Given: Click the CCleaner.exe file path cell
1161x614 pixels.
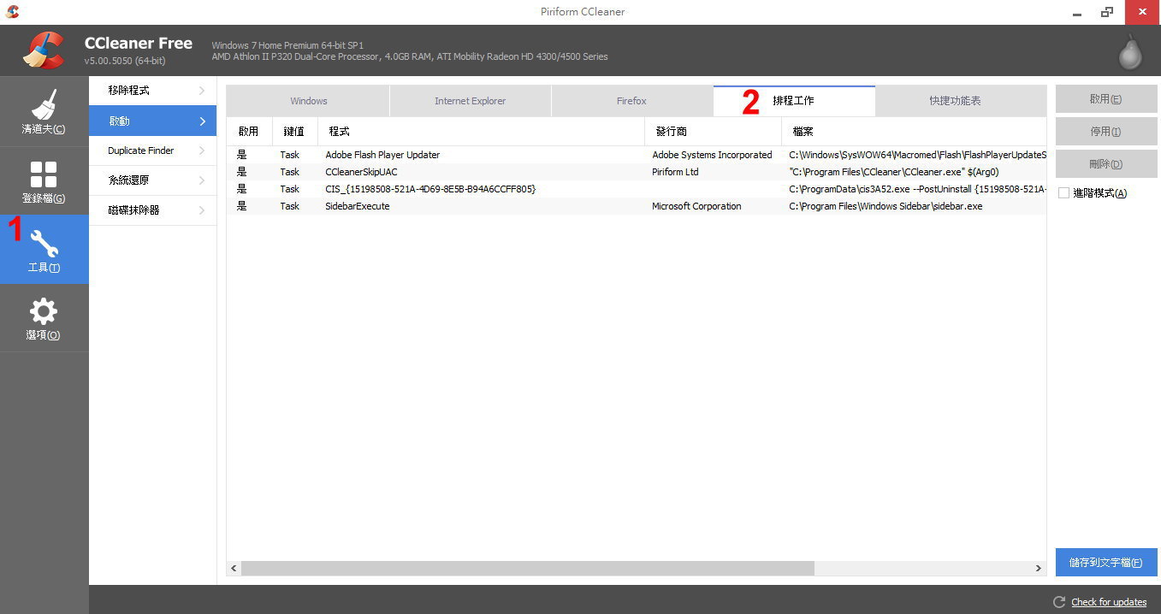Looking at the screenshot, I should [893, 172].
